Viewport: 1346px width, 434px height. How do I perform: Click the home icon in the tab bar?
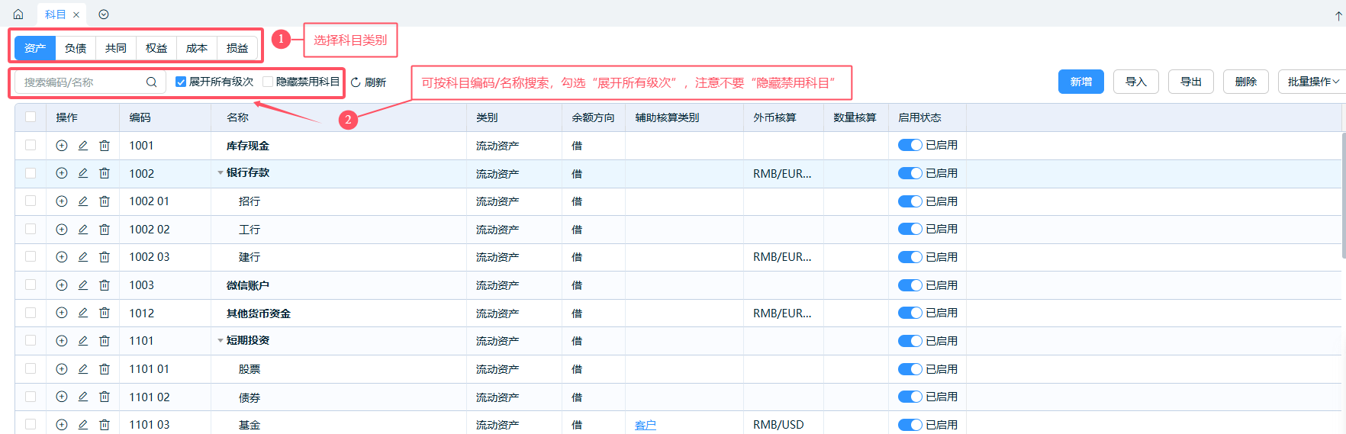[x=18, y=14]
